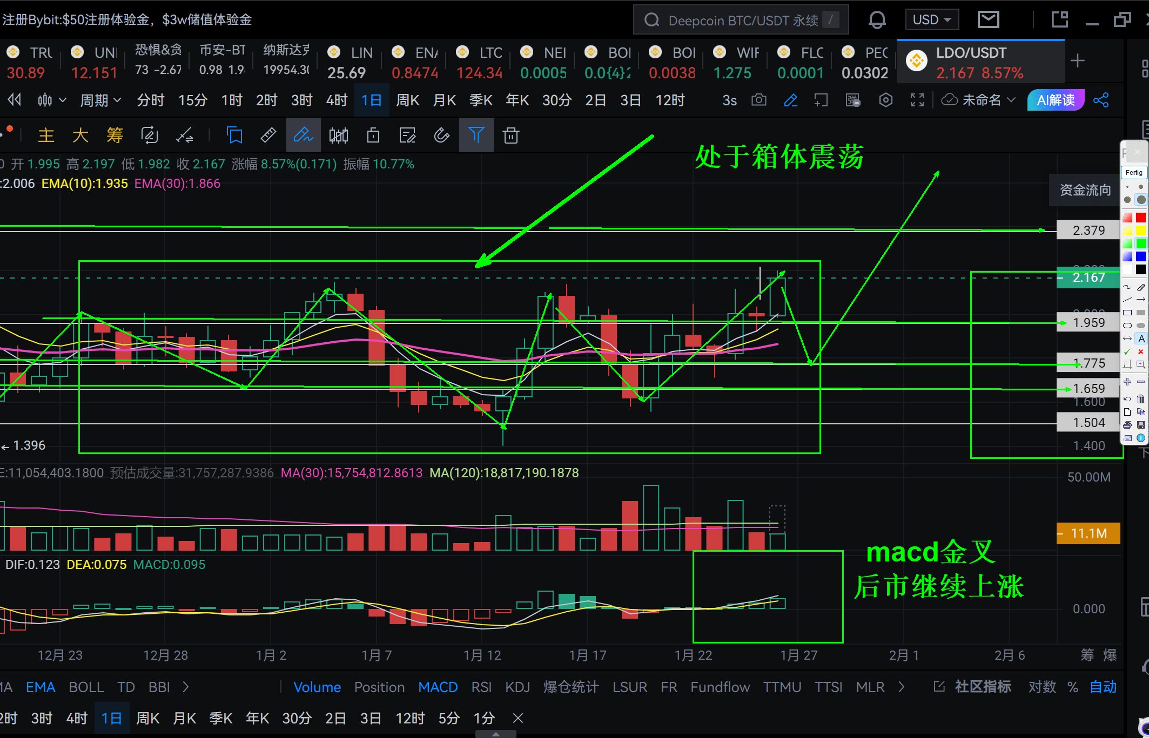
Task: Focus the Deepcoin BTC/USDT search field
Action: [x=741, y=20]
